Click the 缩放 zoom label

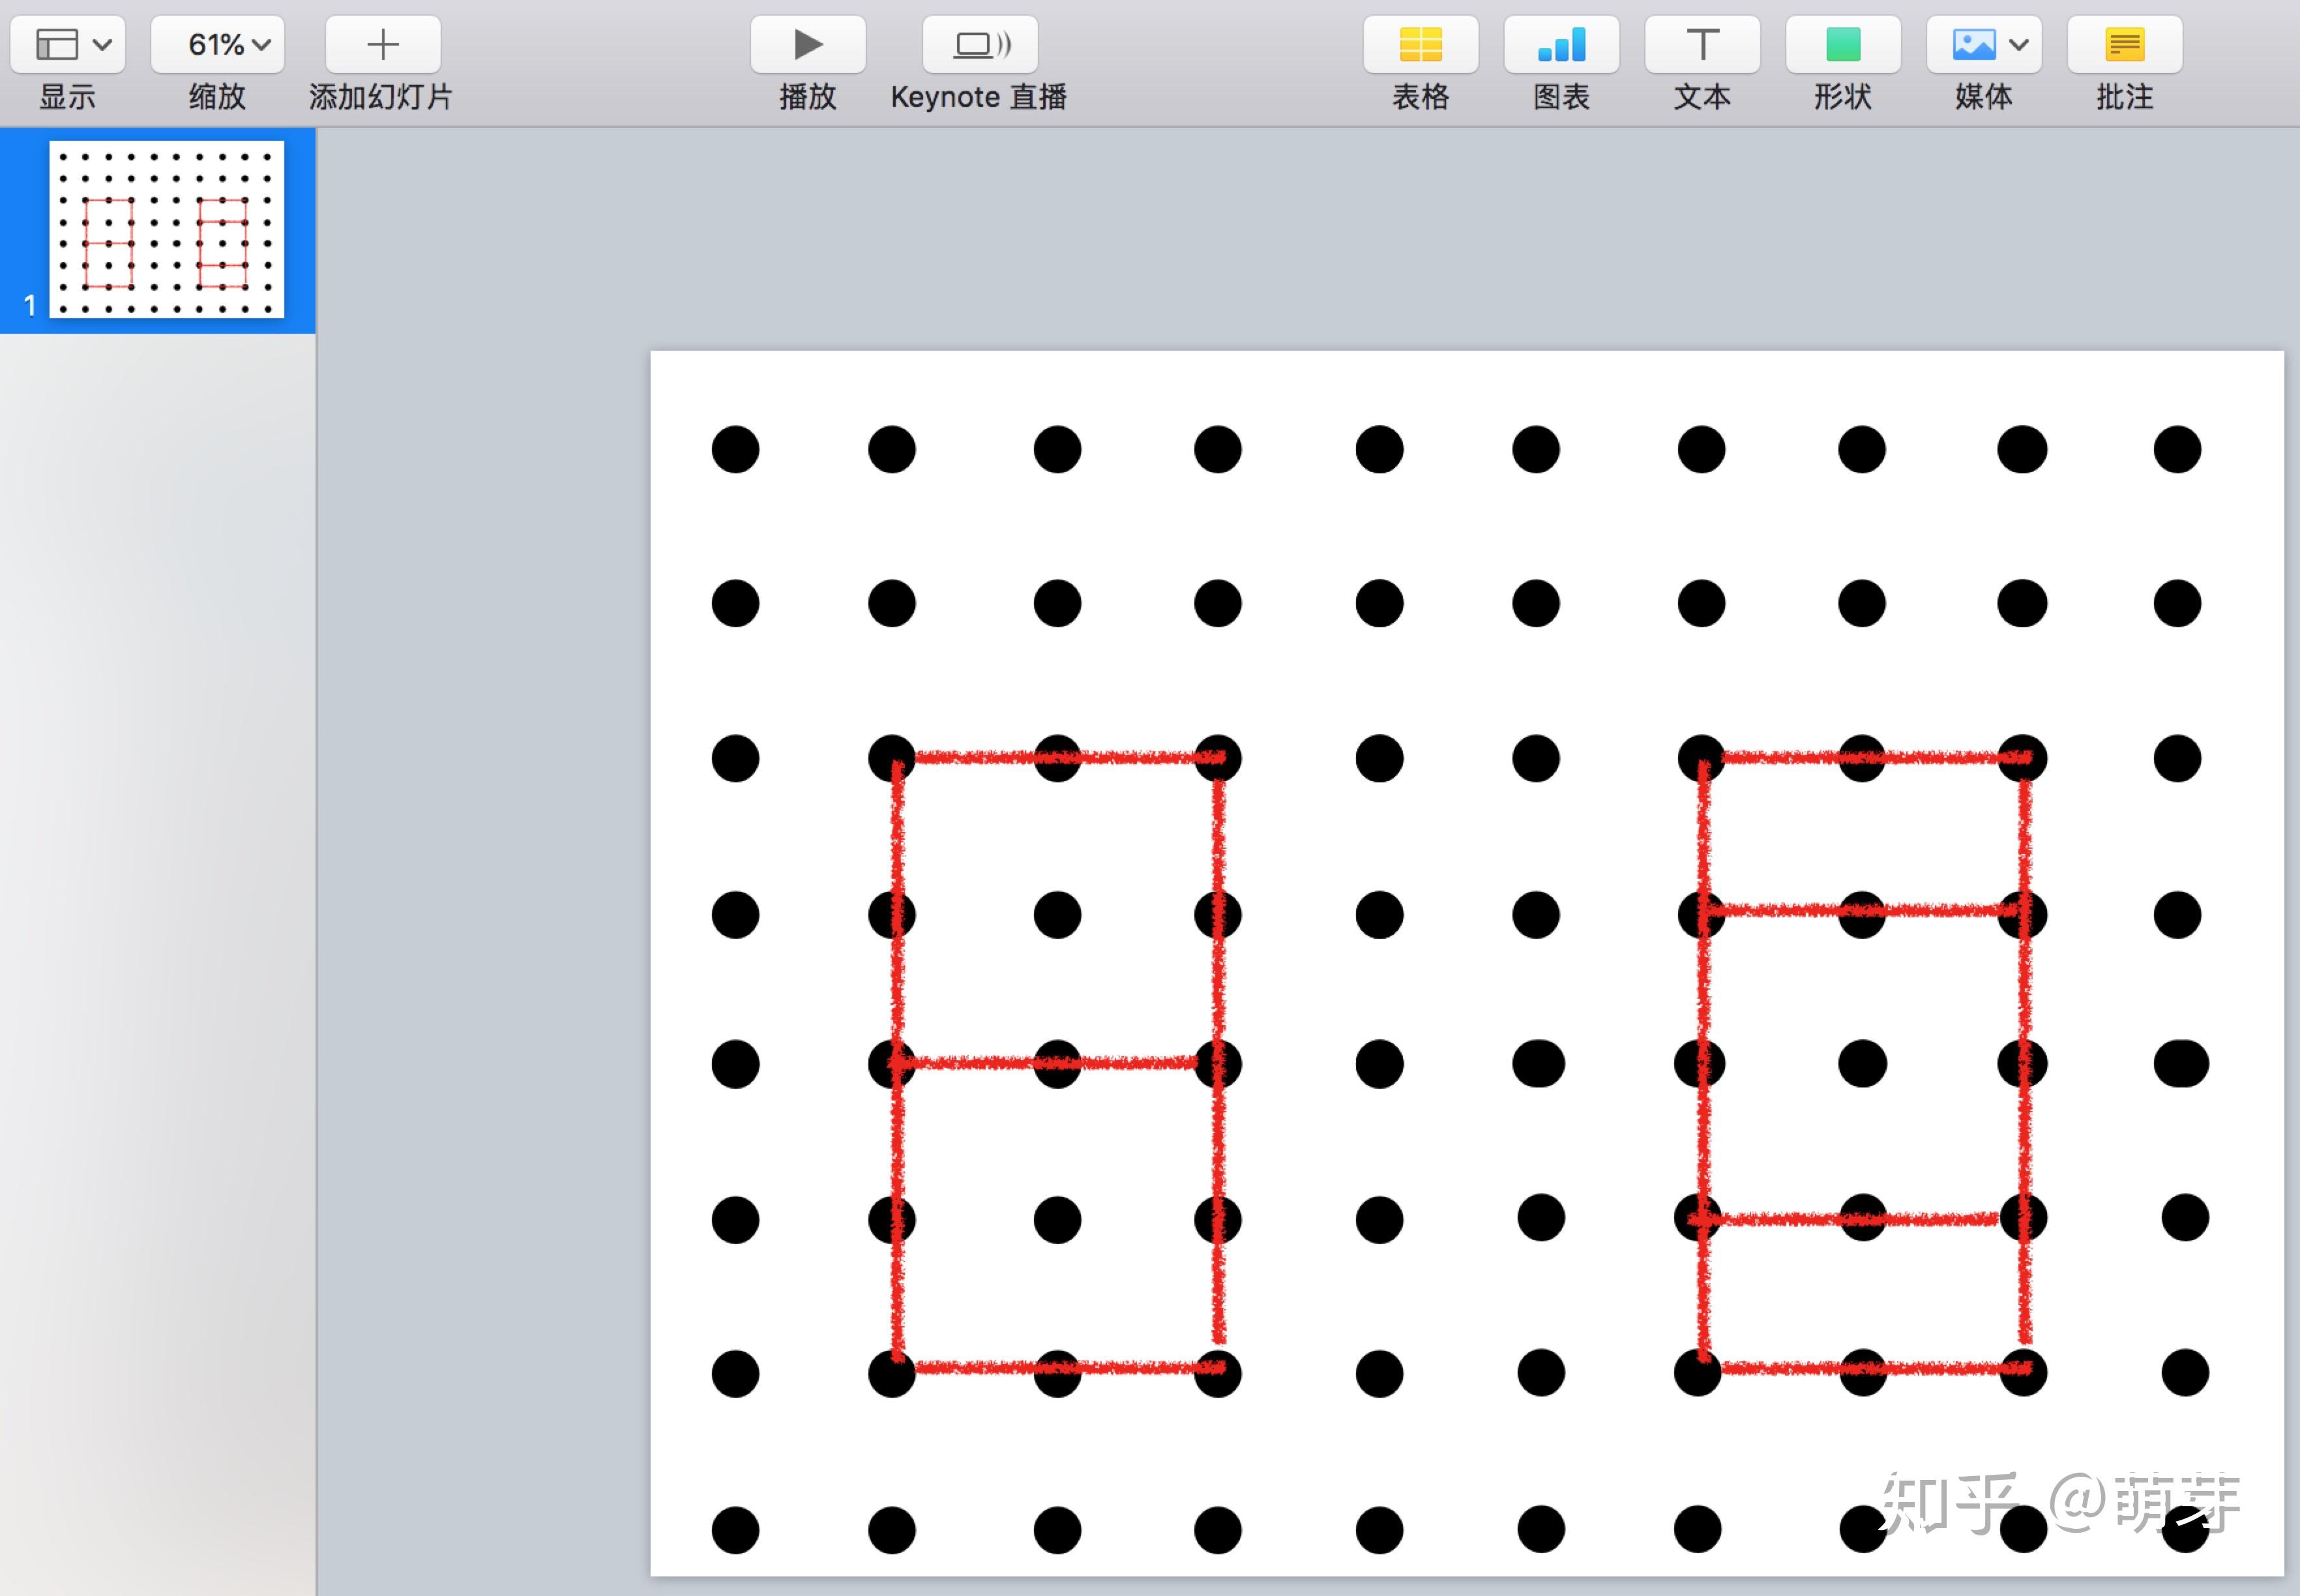[x=217, y=97]
